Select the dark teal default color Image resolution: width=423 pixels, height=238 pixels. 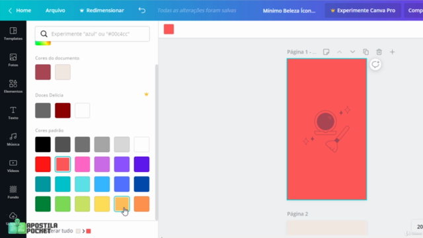pyautogui.click(x=43, y=184)
